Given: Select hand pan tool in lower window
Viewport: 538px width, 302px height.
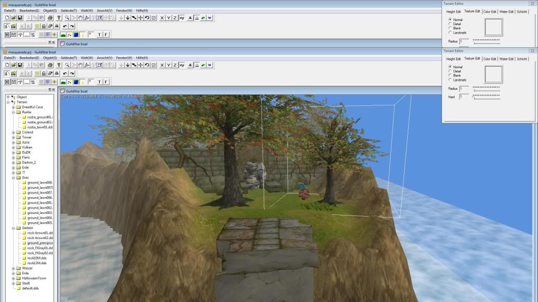Looking at the screenshot, I should click(x=80, y=65).
